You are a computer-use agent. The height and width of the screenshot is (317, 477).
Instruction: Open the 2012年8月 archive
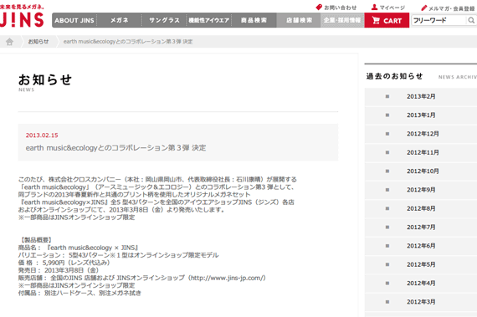(421, 209)
